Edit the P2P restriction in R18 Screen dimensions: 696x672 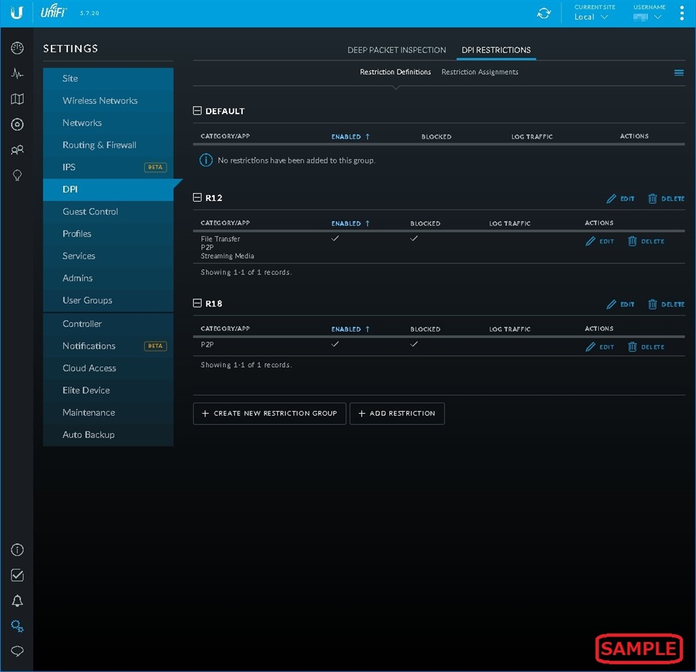(599, 347)
